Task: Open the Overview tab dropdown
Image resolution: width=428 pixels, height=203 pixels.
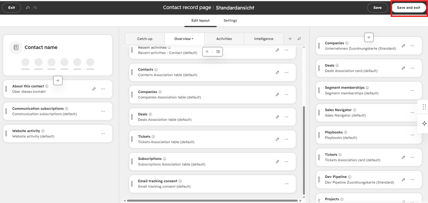Action: point(184,39)
